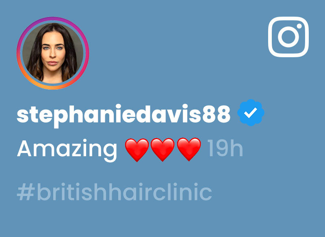The image size is (325, 237).
Task: Click the last red heart emoji
Action: pyautogui.click(x=189, y=150)
